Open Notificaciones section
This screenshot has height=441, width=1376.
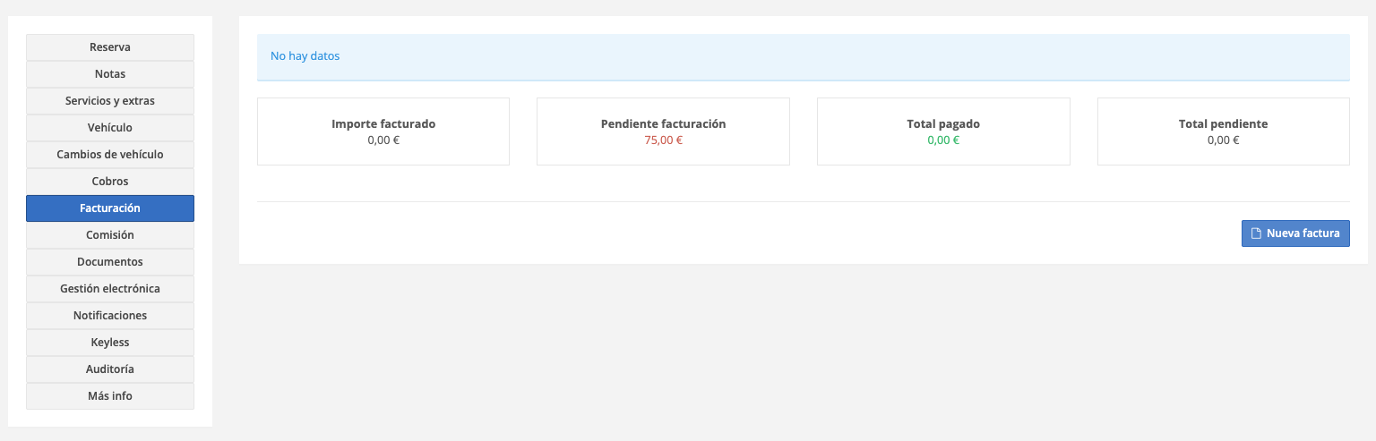pyautogui.click(x=110, y=316)
